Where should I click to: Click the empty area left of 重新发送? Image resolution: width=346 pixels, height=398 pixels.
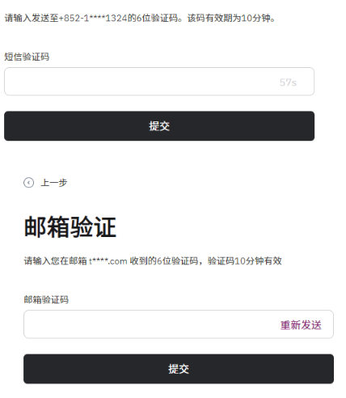[x=151, y=324]
